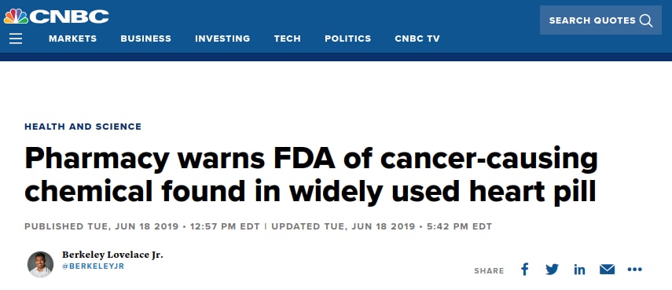Open the Markets menu
The width and height of the screenshot is (672, 290).
73,39
